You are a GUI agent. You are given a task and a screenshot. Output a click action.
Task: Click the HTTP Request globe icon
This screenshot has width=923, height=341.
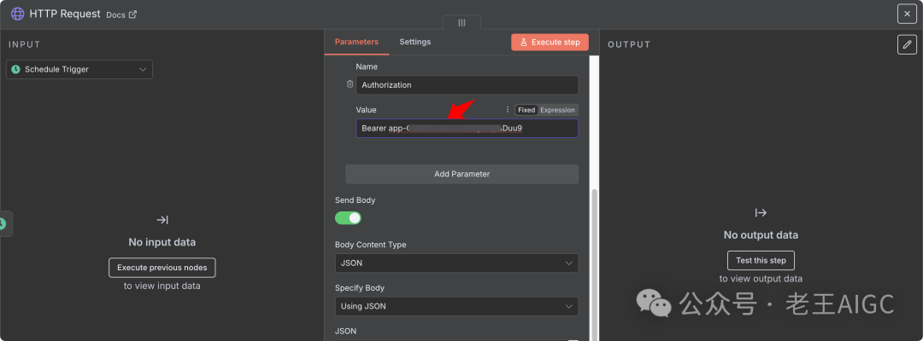pyautogui.click(x=18, y=14)
